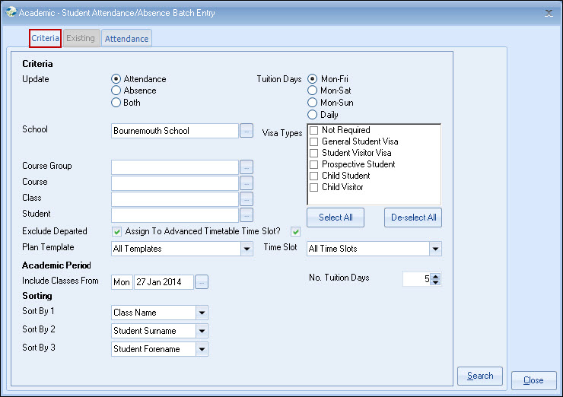The height and width of the screenshot is (397, 563).
Task: Open the Class lookup ellipsis button
Action: click(247, 199)
